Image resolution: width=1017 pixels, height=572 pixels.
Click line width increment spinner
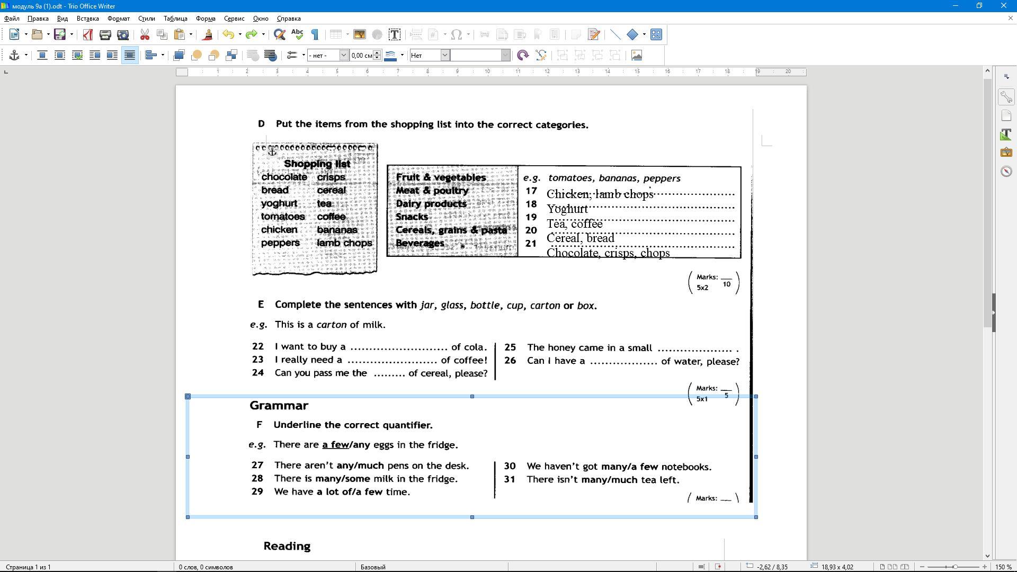tap(377, 52)
